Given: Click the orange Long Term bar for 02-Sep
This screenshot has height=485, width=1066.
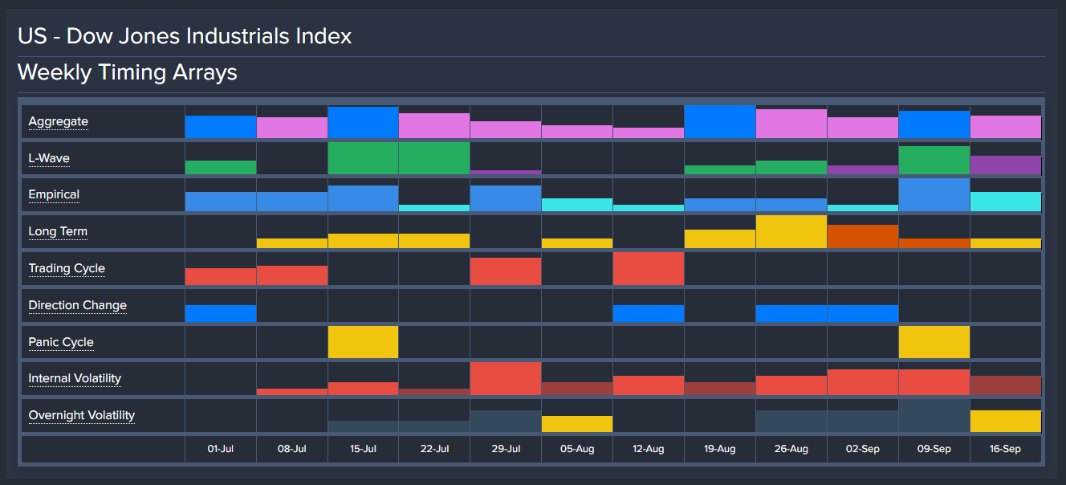Looking at the screenshot, I should click(x=863, y=237).
